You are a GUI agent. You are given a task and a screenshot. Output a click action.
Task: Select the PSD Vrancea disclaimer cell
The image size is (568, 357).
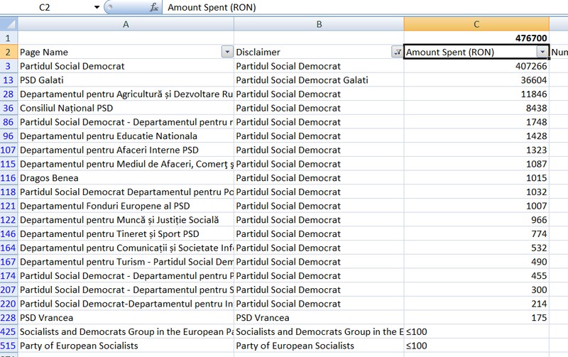click(319, 318)
